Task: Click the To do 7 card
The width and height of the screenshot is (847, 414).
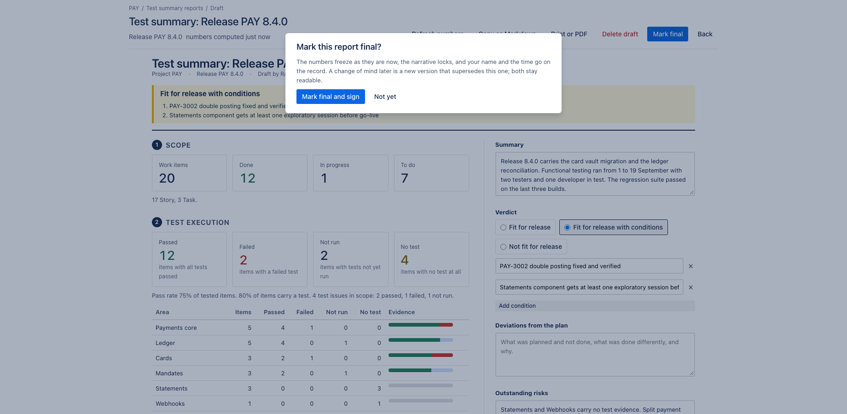Action: click(431, 173)
